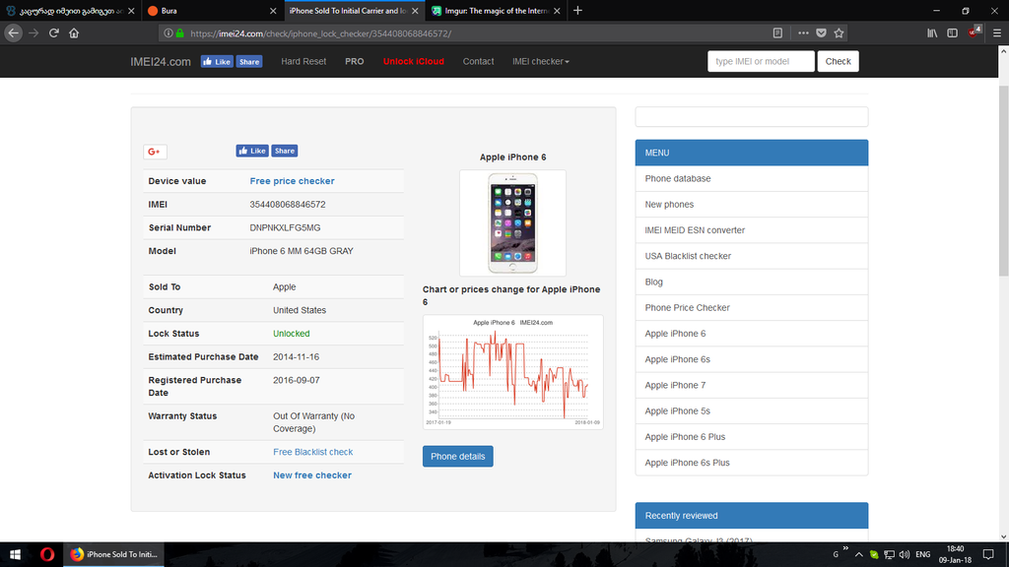The height and width of the screenshot is (567, 1009).
Task: Close the Imgur tab
Action: pyautogui.click(x=557, y=11)
